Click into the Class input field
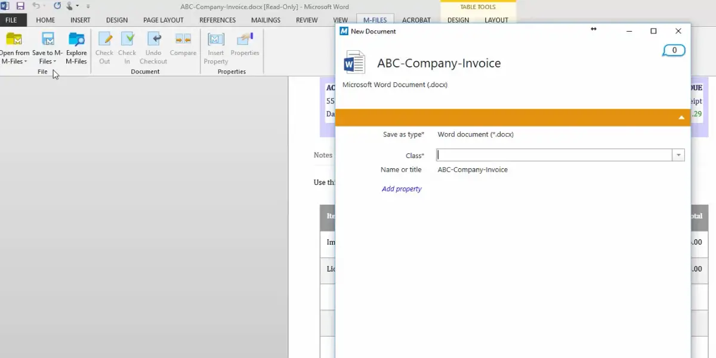This screenshot has height=358, width=716. coord(554,155)
